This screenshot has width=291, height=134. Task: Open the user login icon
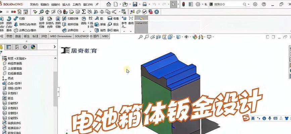click(255, 4)
